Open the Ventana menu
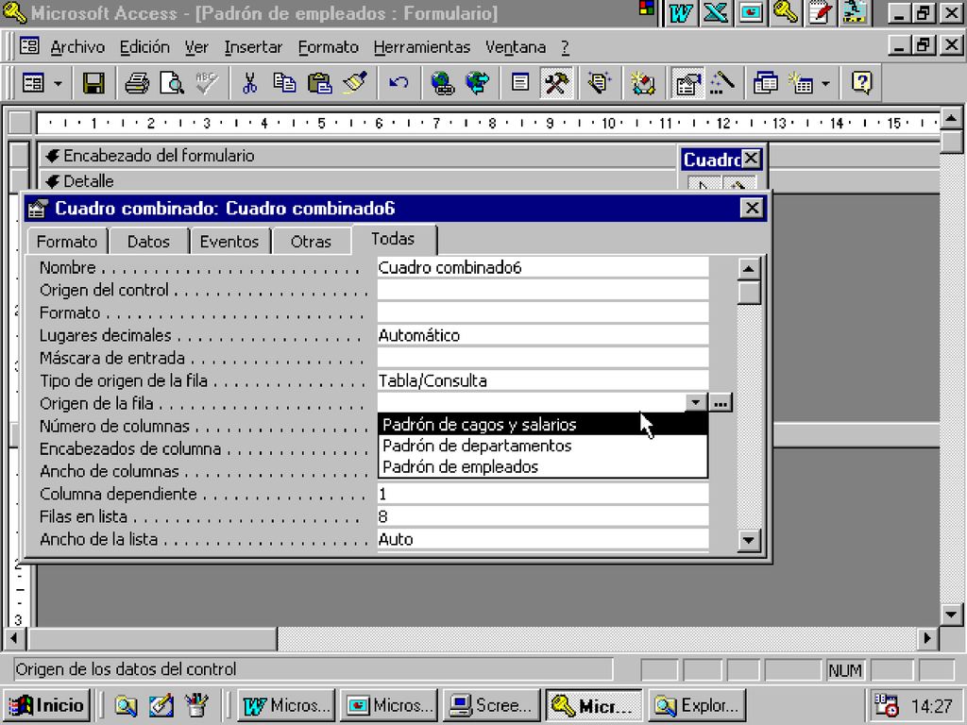 click(516, 47)
